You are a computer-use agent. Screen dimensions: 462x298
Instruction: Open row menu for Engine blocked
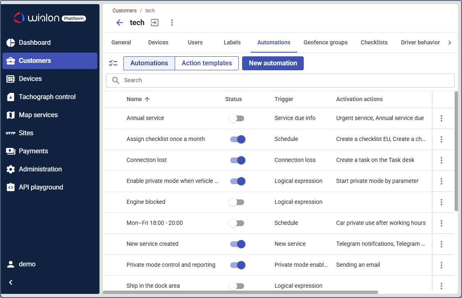tap(441, 202)
